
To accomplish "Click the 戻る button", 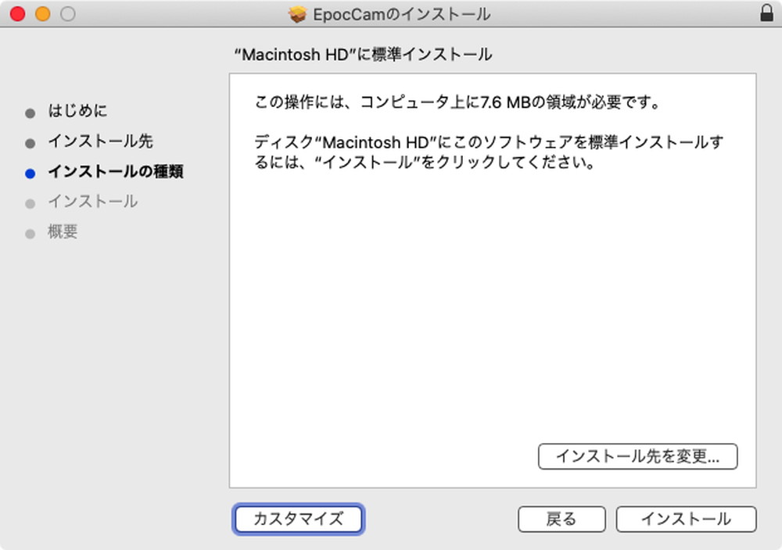I will 561,519.
